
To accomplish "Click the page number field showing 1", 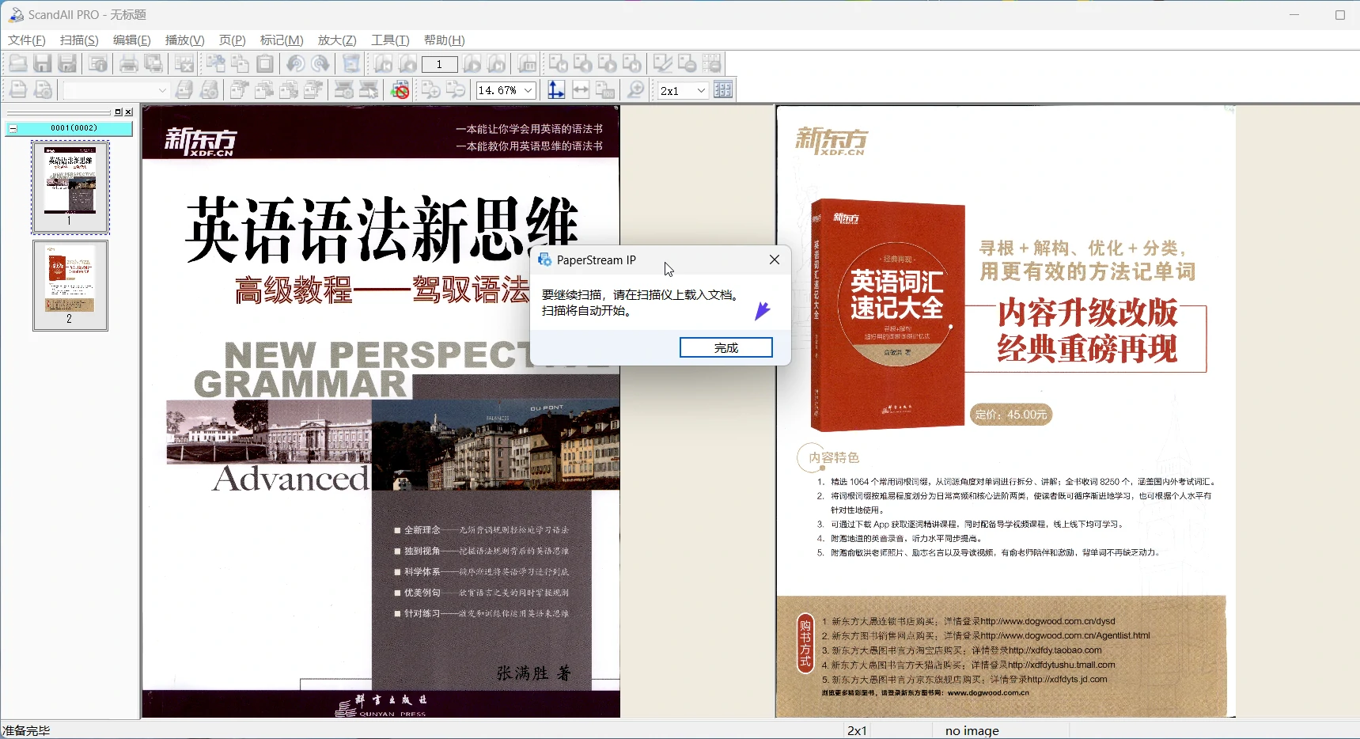I will click(439, 65).
